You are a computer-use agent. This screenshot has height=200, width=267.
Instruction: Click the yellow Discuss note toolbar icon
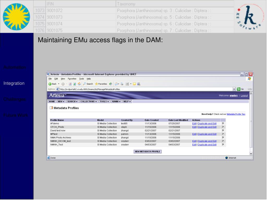(135, 84)
